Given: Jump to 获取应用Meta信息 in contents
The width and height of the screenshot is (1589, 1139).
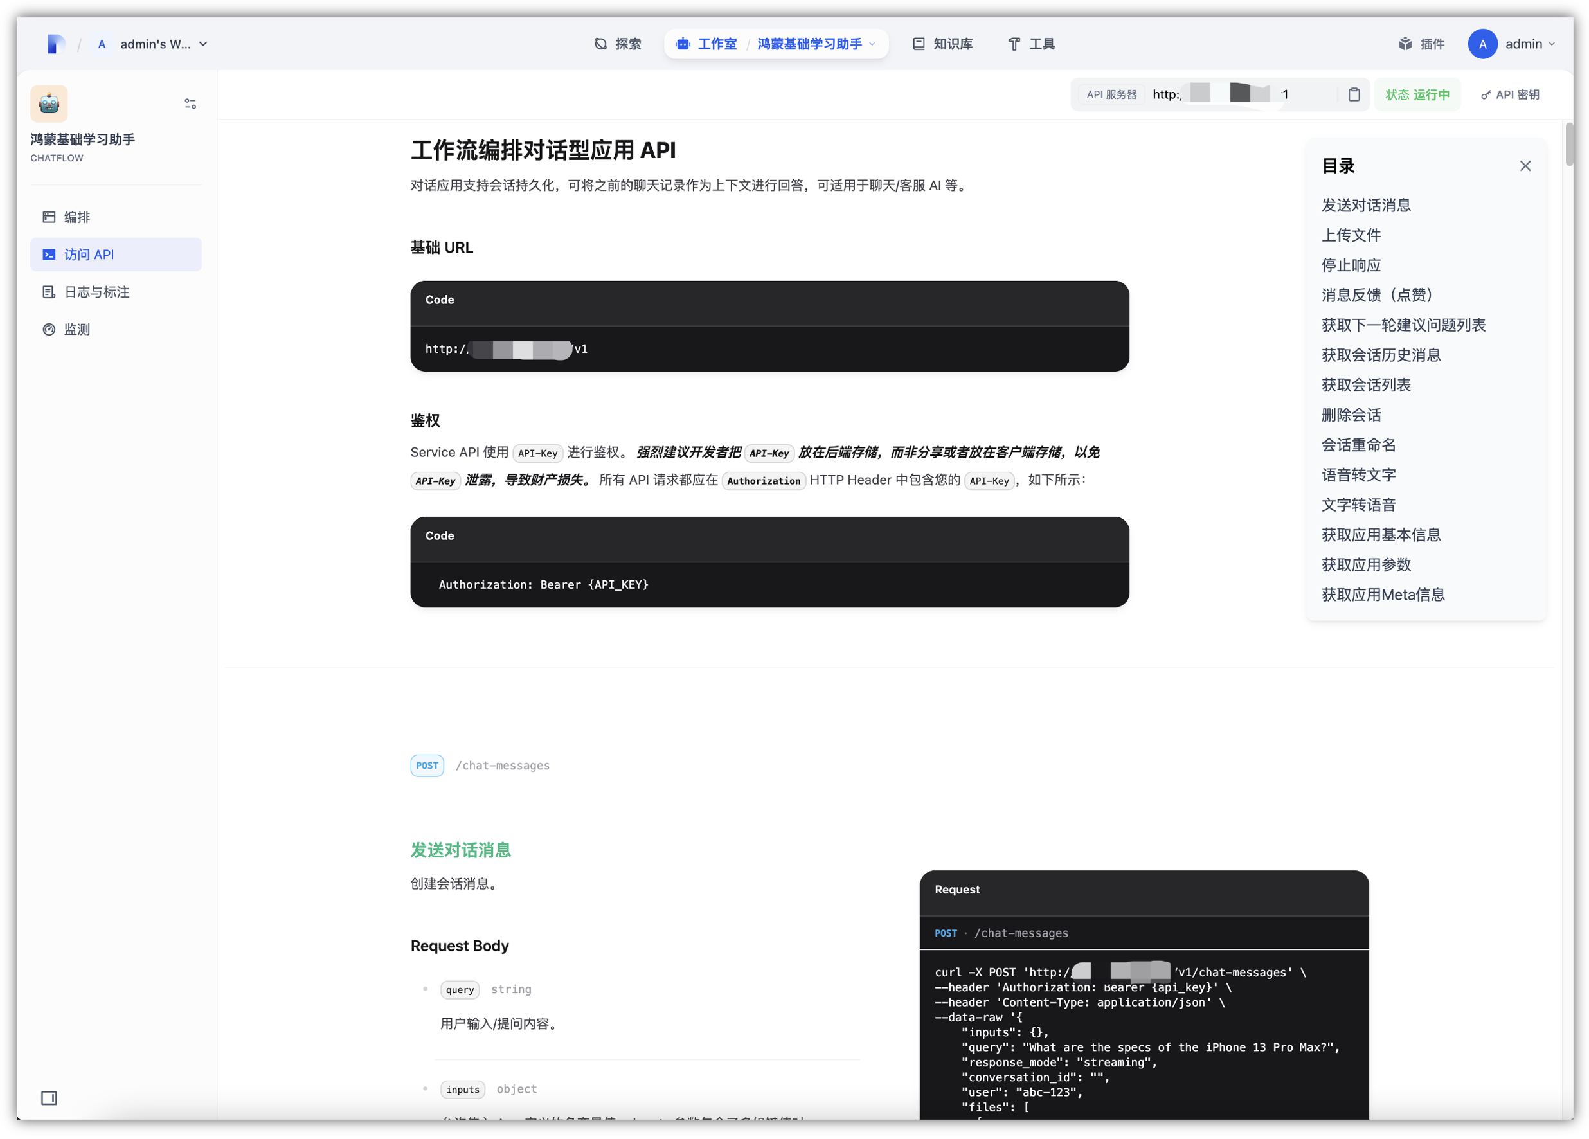Looking at the screenshot, I should 1383,595.
